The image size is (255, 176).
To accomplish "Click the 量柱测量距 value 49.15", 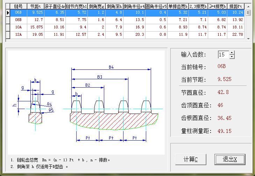I will click(x=225, y=131).
